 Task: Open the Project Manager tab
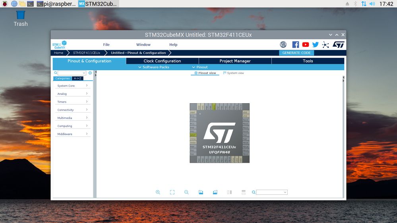coord(235,61)
